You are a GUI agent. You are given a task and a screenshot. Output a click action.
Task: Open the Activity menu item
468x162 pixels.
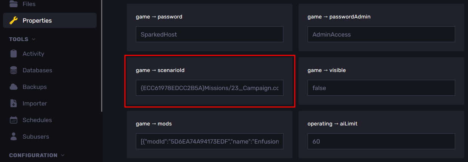33,54
